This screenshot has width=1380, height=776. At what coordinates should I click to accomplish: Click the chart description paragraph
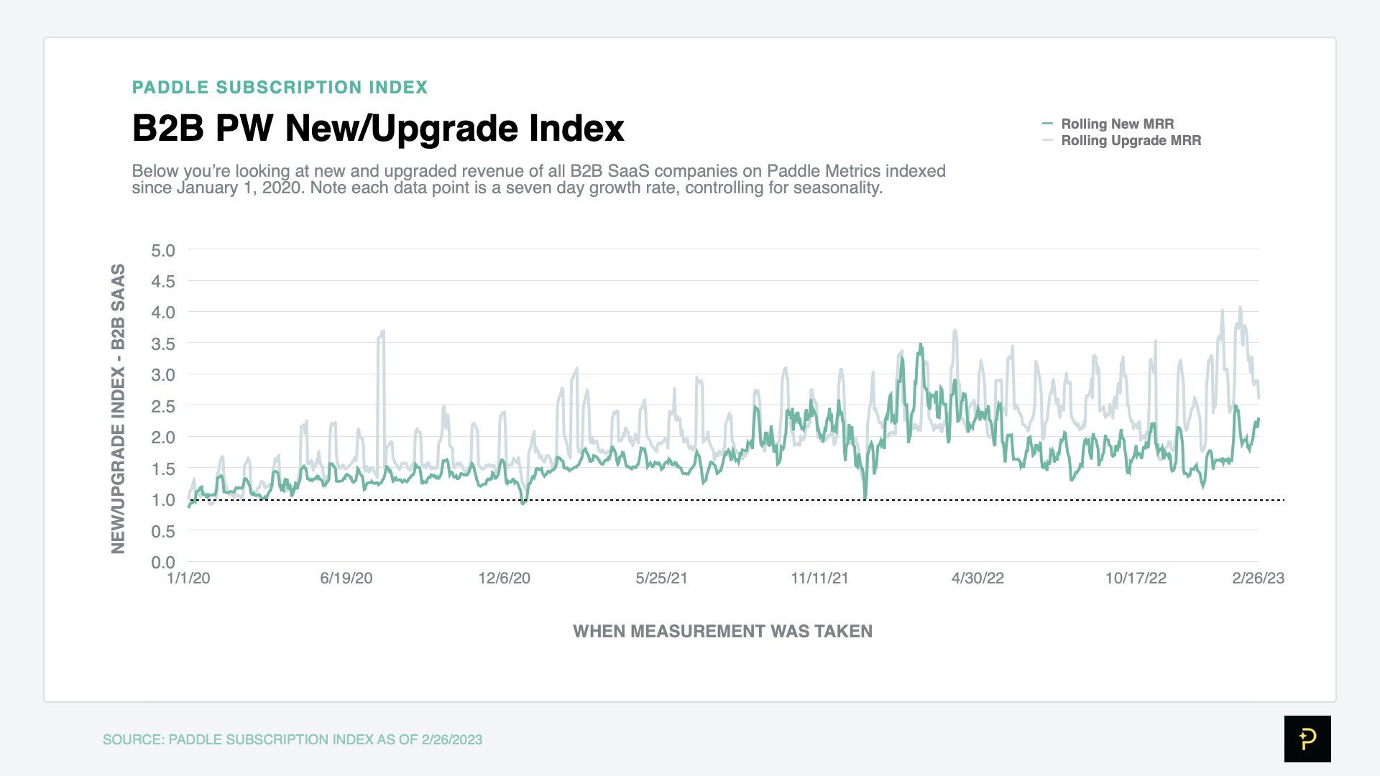tap(538, 180)
